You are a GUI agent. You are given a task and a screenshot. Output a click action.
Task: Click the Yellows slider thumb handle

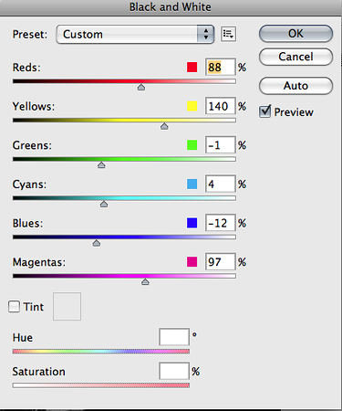tap(164, 126)
